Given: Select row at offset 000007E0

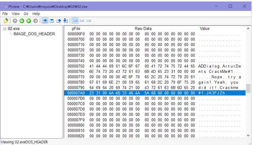Looking at the screenshot, I should coord(155,115).
